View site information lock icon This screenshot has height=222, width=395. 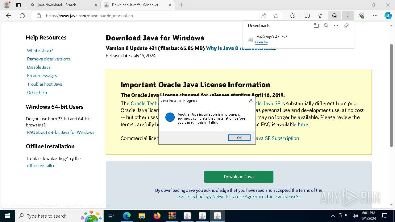click(39, 16)
